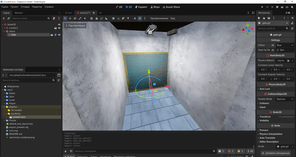Expand the Transform section
The image size is (296, 157).
pos(265,117)
